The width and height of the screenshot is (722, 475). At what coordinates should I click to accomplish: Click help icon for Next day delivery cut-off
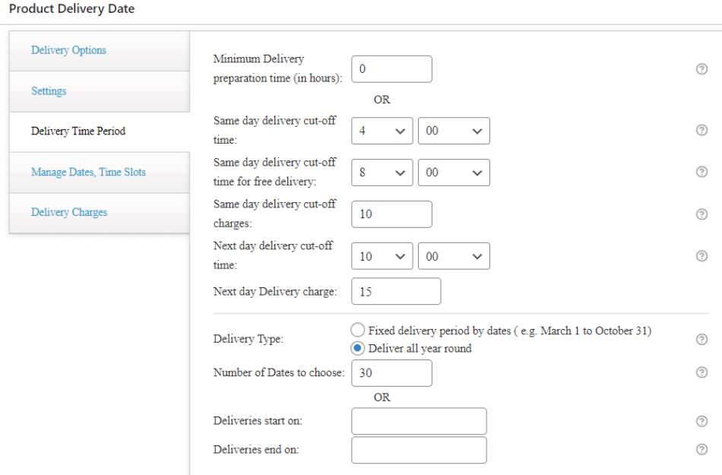tap(701, 255)
